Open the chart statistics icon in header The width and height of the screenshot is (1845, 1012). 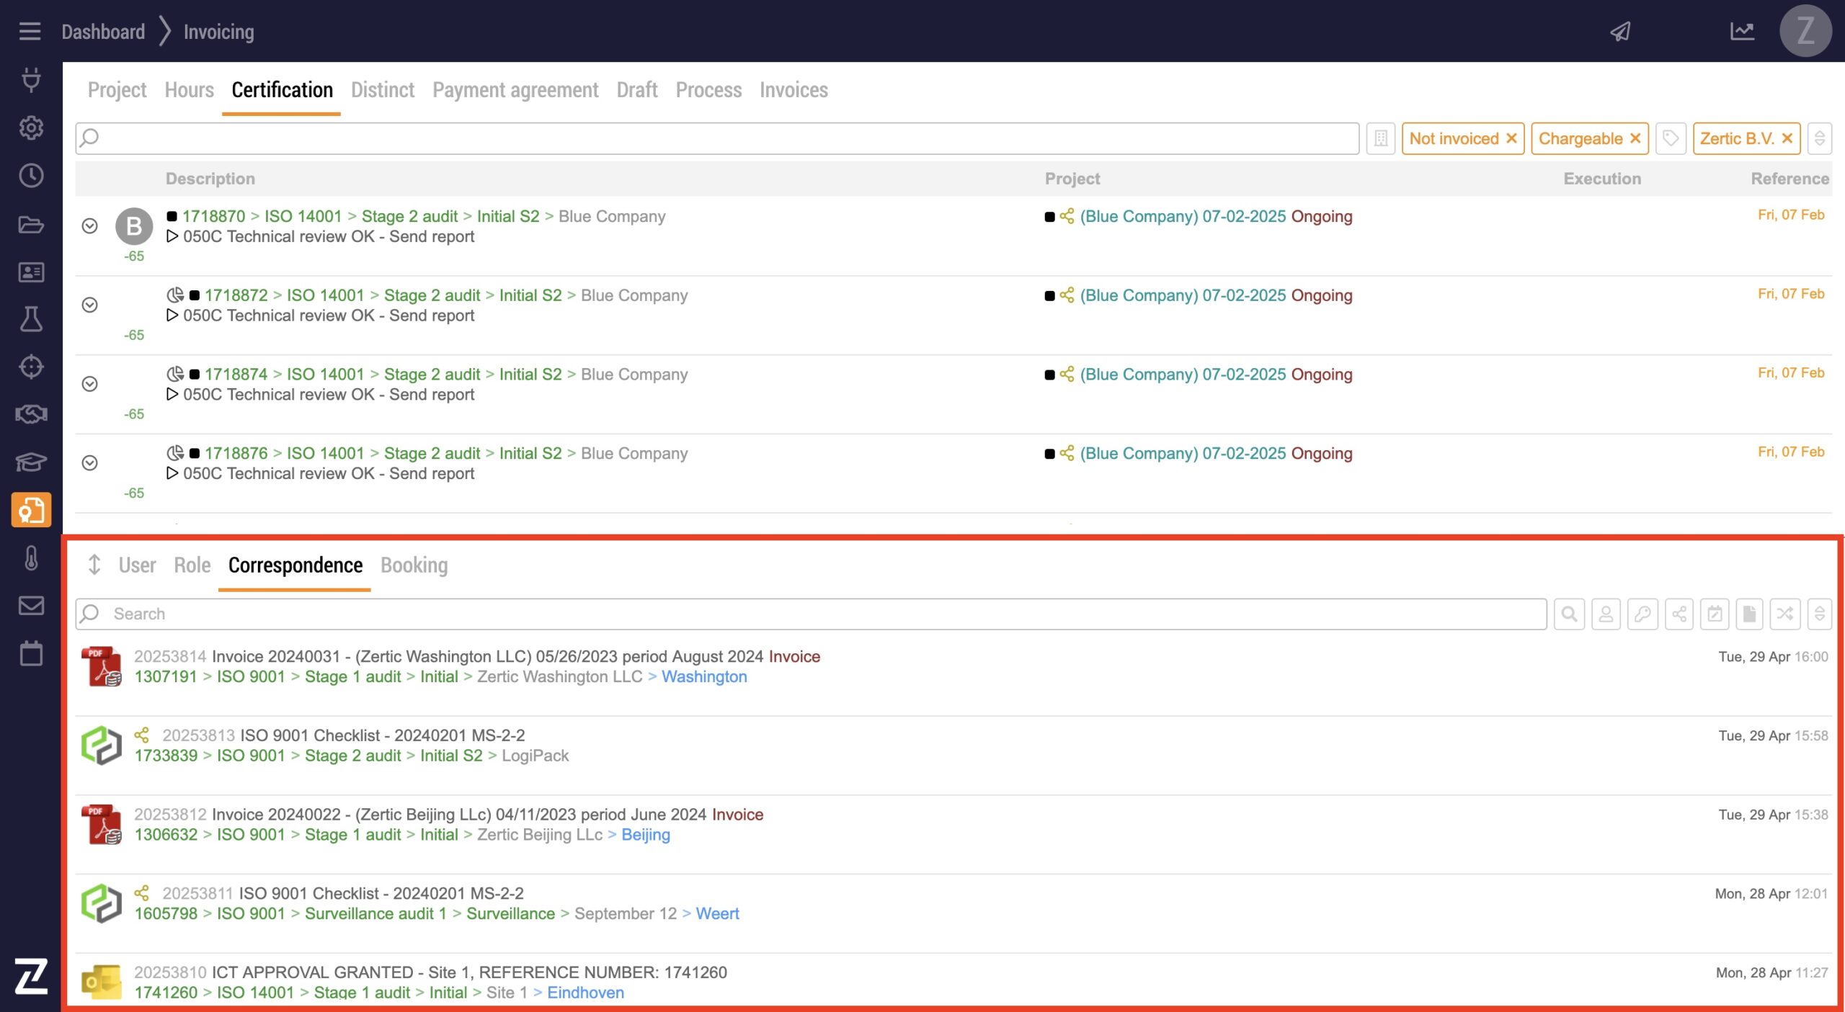pyautogui.click(x=1742, y=32)
